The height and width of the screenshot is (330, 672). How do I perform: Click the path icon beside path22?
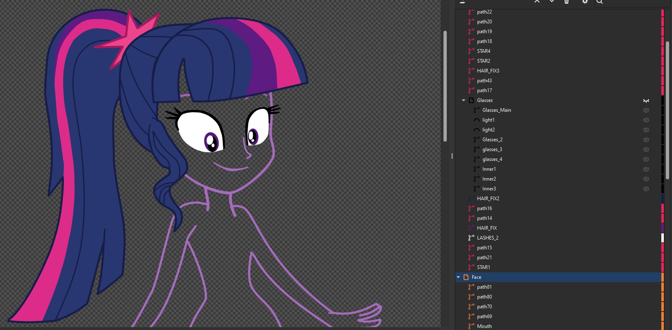tap(471, 12)
